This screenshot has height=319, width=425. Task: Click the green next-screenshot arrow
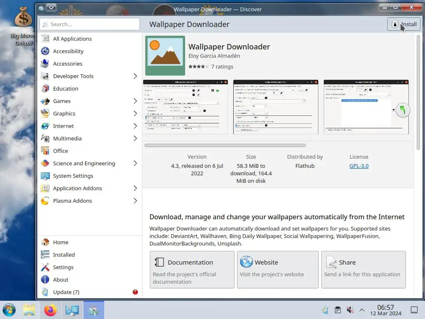[x=403, y=110]
